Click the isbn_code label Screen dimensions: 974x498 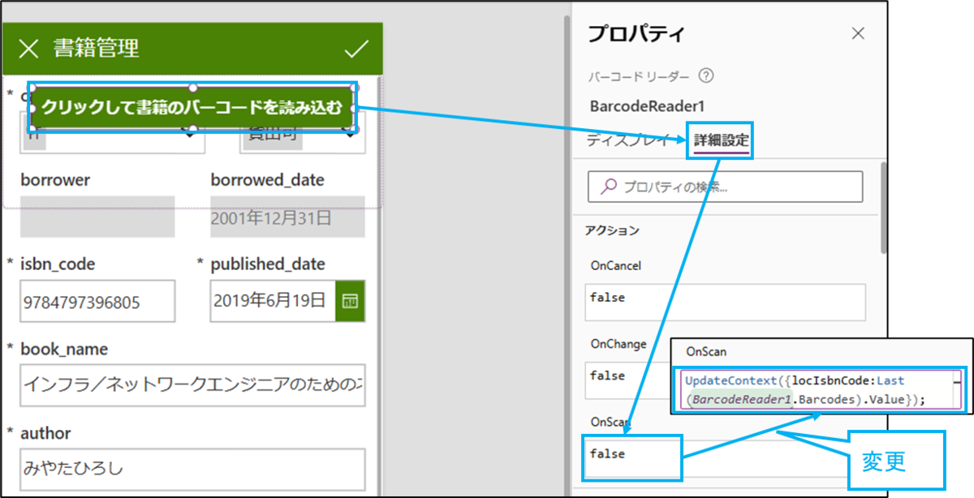58,264
